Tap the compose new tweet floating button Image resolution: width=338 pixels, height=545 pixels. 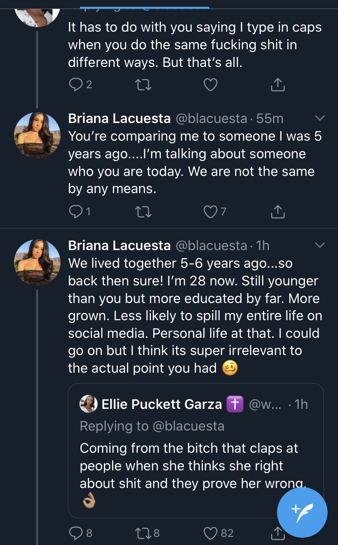[302, 512]
